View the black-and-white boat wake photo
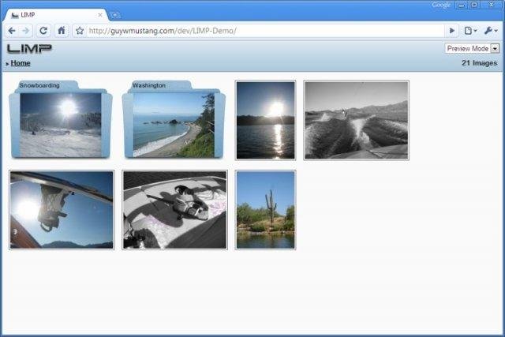Screen dimensions: 505x337 [356, 120]
